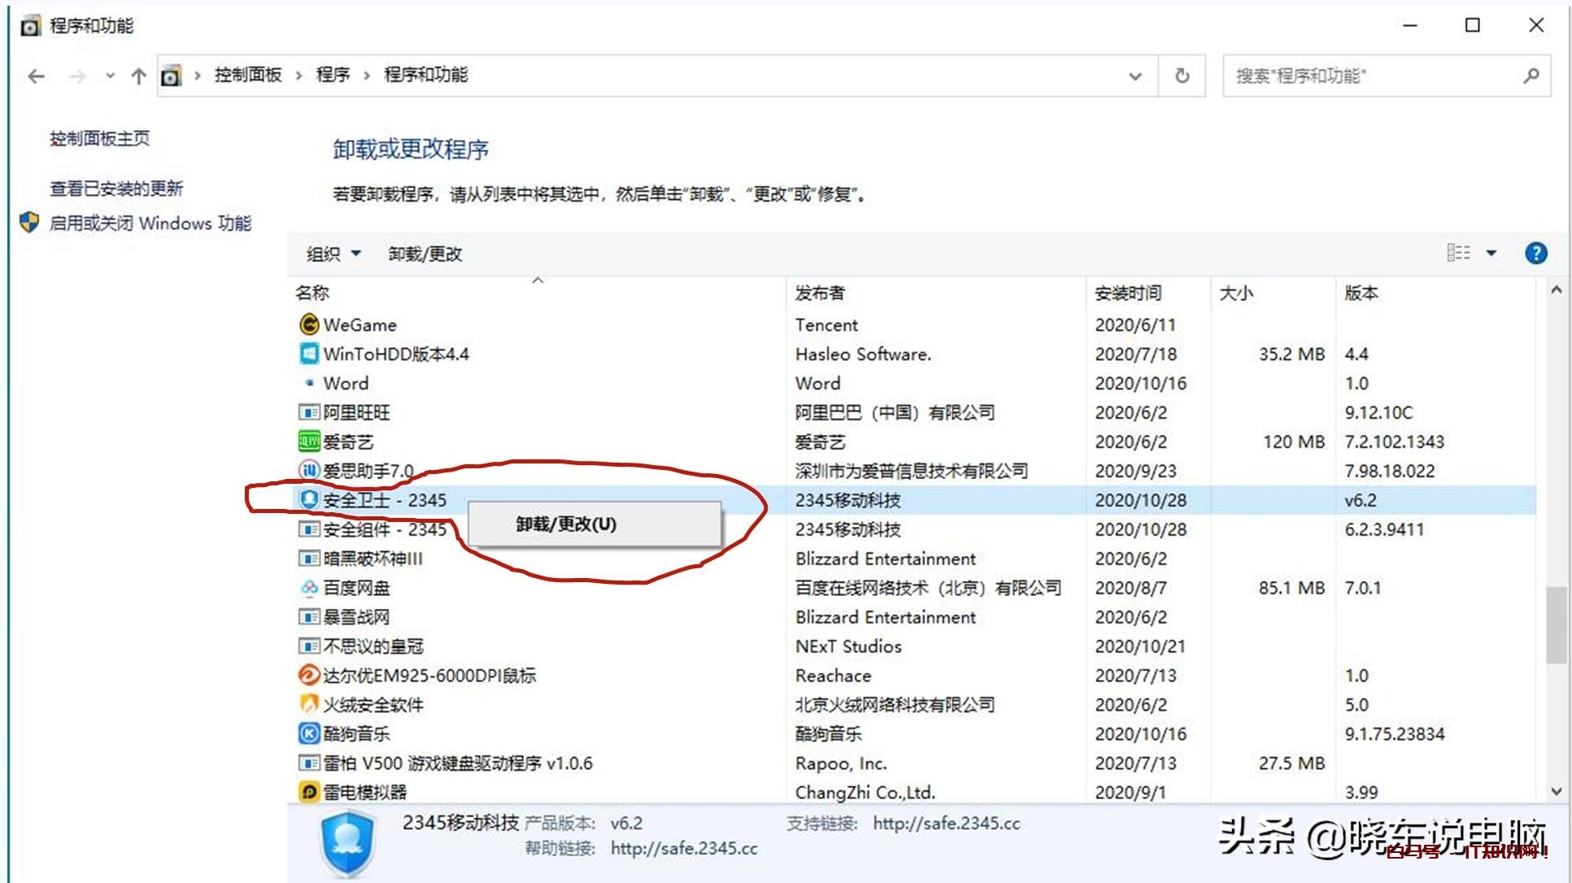Expand the address bar history dropdown
Viewport: 1572px width, 883px height.
click(1135, 76)
